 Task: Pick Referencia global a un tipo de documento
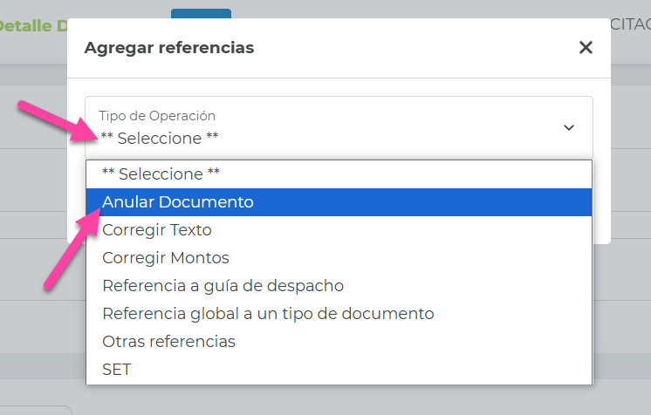pyautogui.click(x=268, y=314)
